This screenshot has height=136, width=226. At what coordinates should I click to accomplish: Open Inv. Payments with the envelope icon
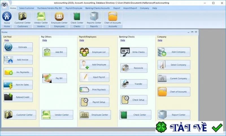click(x=18, y=72)
